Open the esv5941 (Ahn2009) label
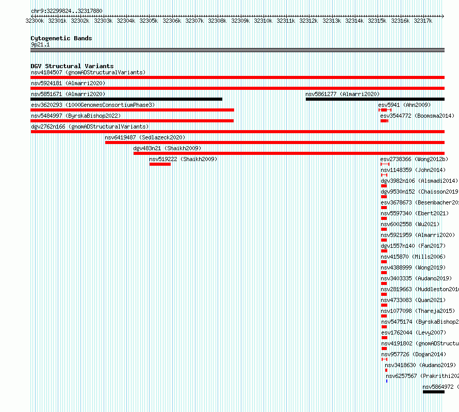The width and height of the screenshot is (459, 412). [404, 105]
